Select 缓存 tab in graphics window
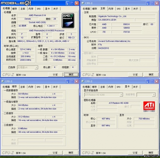This screenshot has height=158, width=160. coord(94,87)
